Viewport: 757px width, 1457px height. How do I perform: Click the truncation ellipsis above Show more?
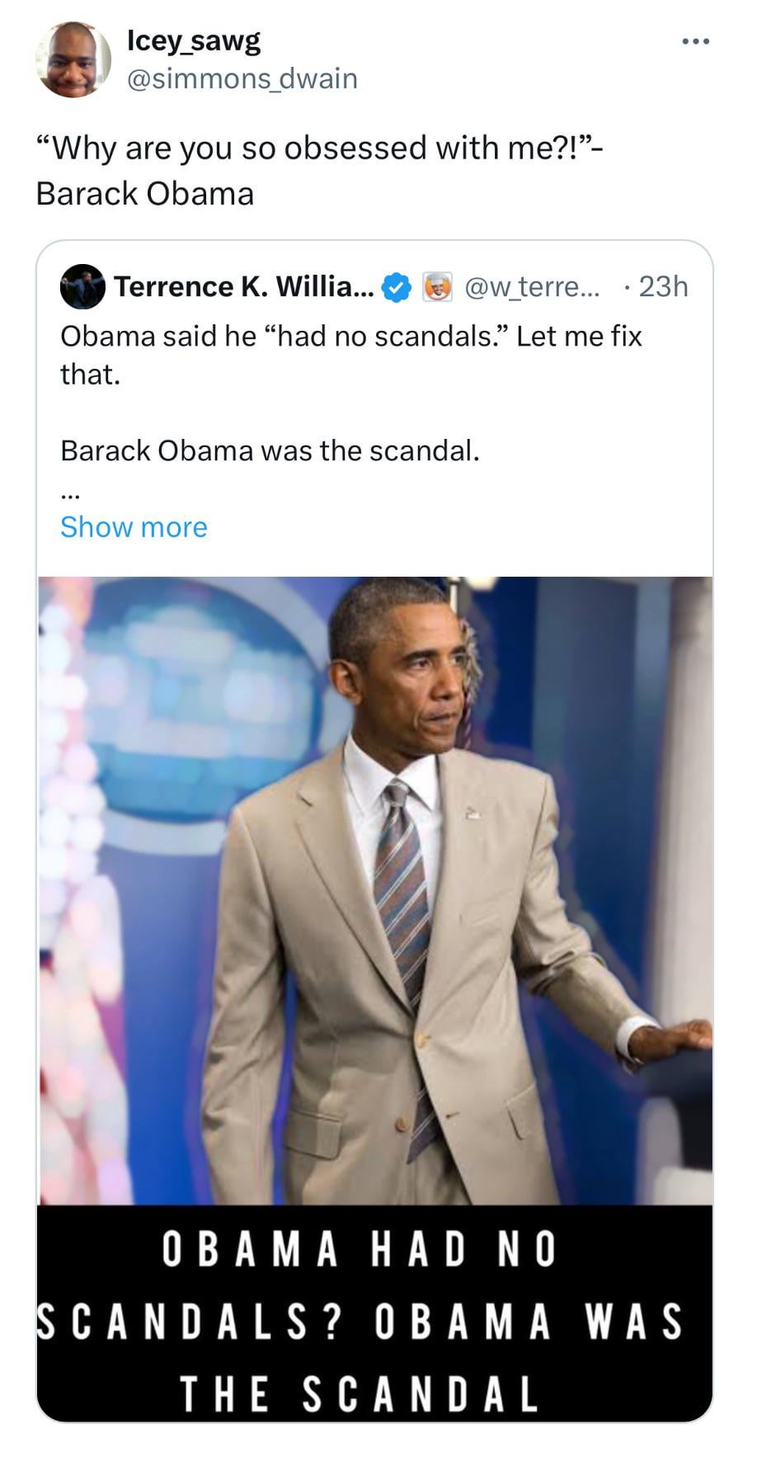tap(70, 495)
